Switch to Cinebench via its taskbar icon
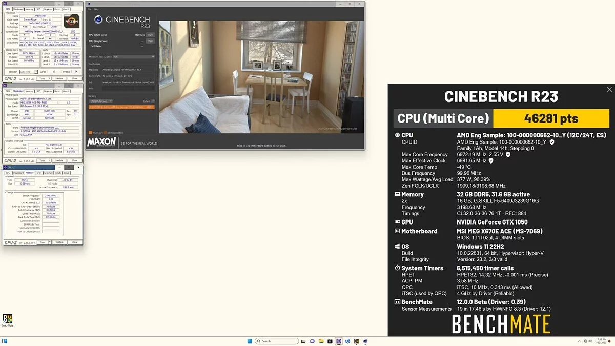This screenshot has height=346, width=615. click(x=365, y=341)
